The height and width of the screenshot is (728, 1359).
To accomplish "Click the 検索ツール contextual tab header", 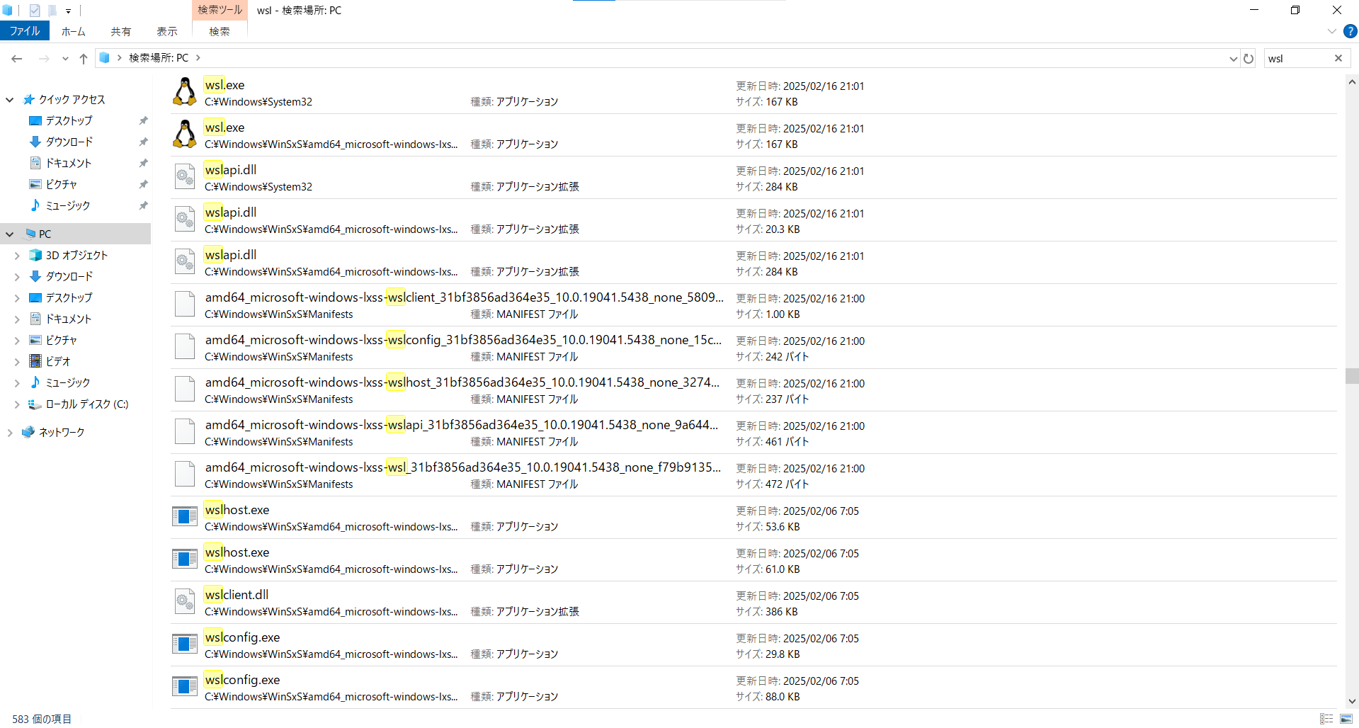I will click(x=220, y=10).
